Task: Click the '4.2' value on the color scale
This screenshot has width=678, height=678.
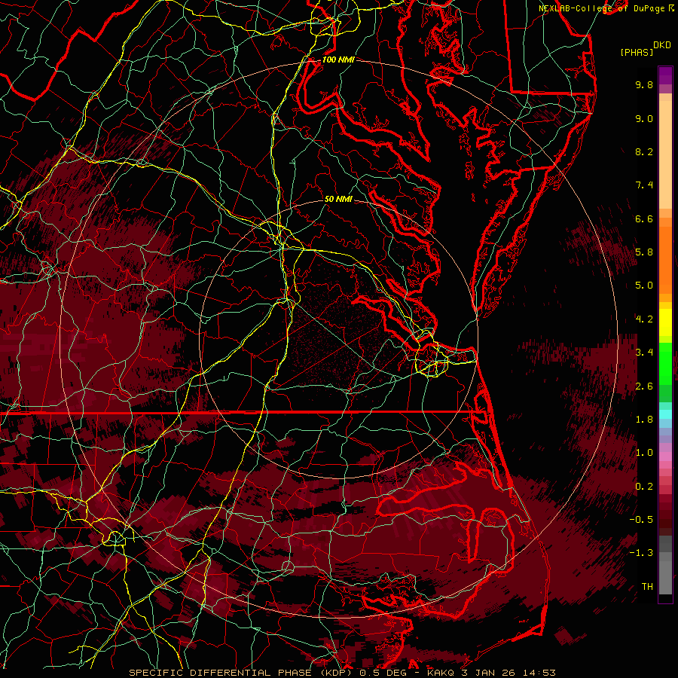Action: (644, 319)
